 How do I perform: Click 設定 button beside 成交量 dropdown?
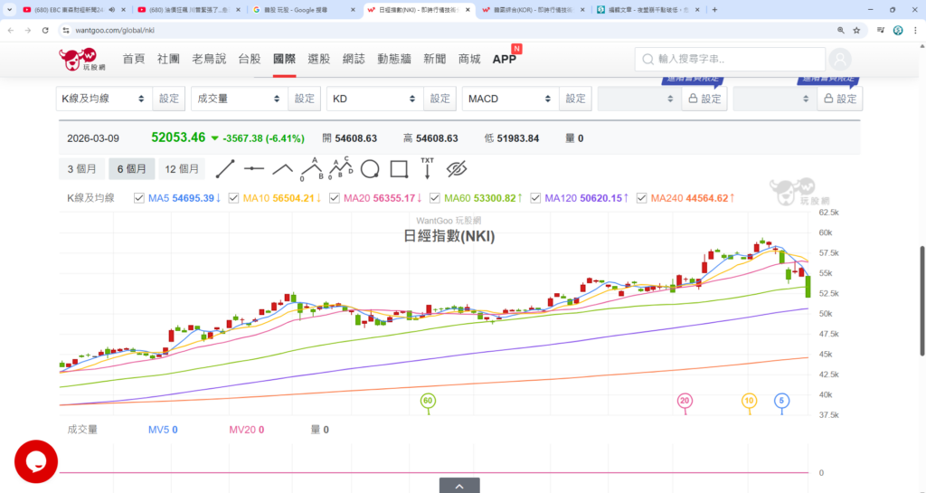tap(306, 99)
